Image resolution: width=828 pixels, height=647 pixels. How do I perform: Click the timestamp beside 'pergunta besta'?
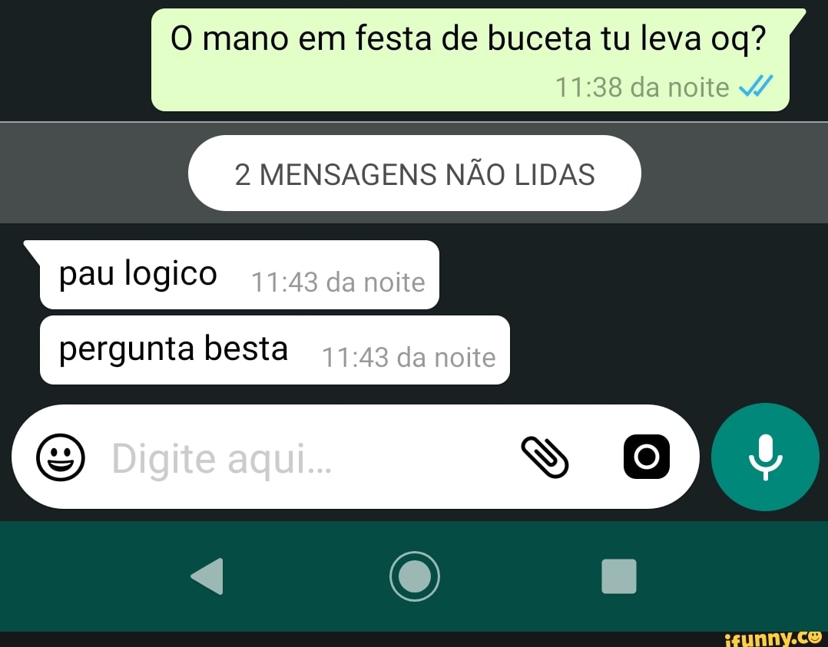[x=409, y=358]
